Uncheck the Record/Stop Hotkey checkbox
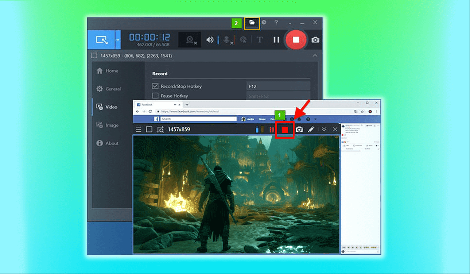Viewport: 470px width, 274px height. [x=155, y=86]
